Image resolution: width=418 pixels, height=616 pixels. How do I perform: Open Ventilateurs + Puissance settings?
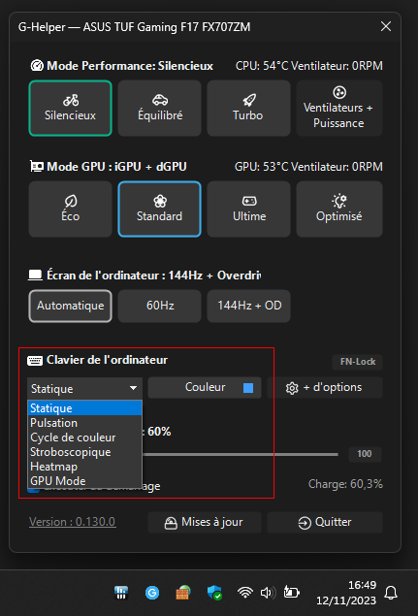pyautogui.click(x=339, y=108)
